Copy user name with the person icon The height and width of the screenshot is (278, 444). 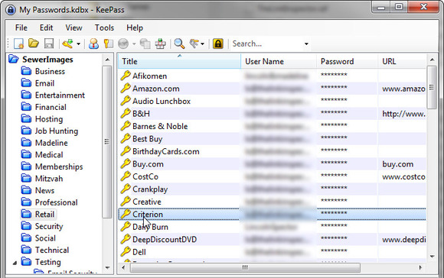coord(93,44)
